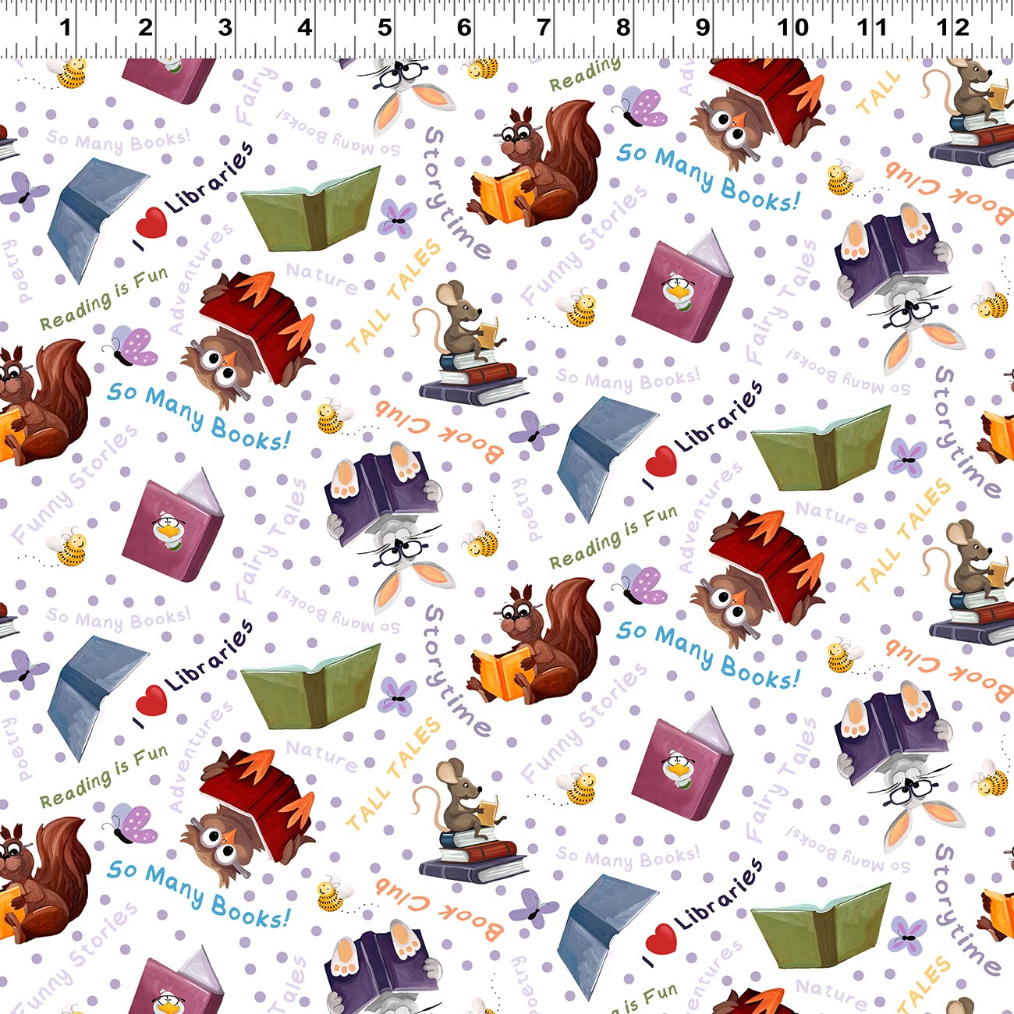Click the ruler number 5
Screen dimensions: 1014x1014
pyautogui.click(x=385, y=28)
